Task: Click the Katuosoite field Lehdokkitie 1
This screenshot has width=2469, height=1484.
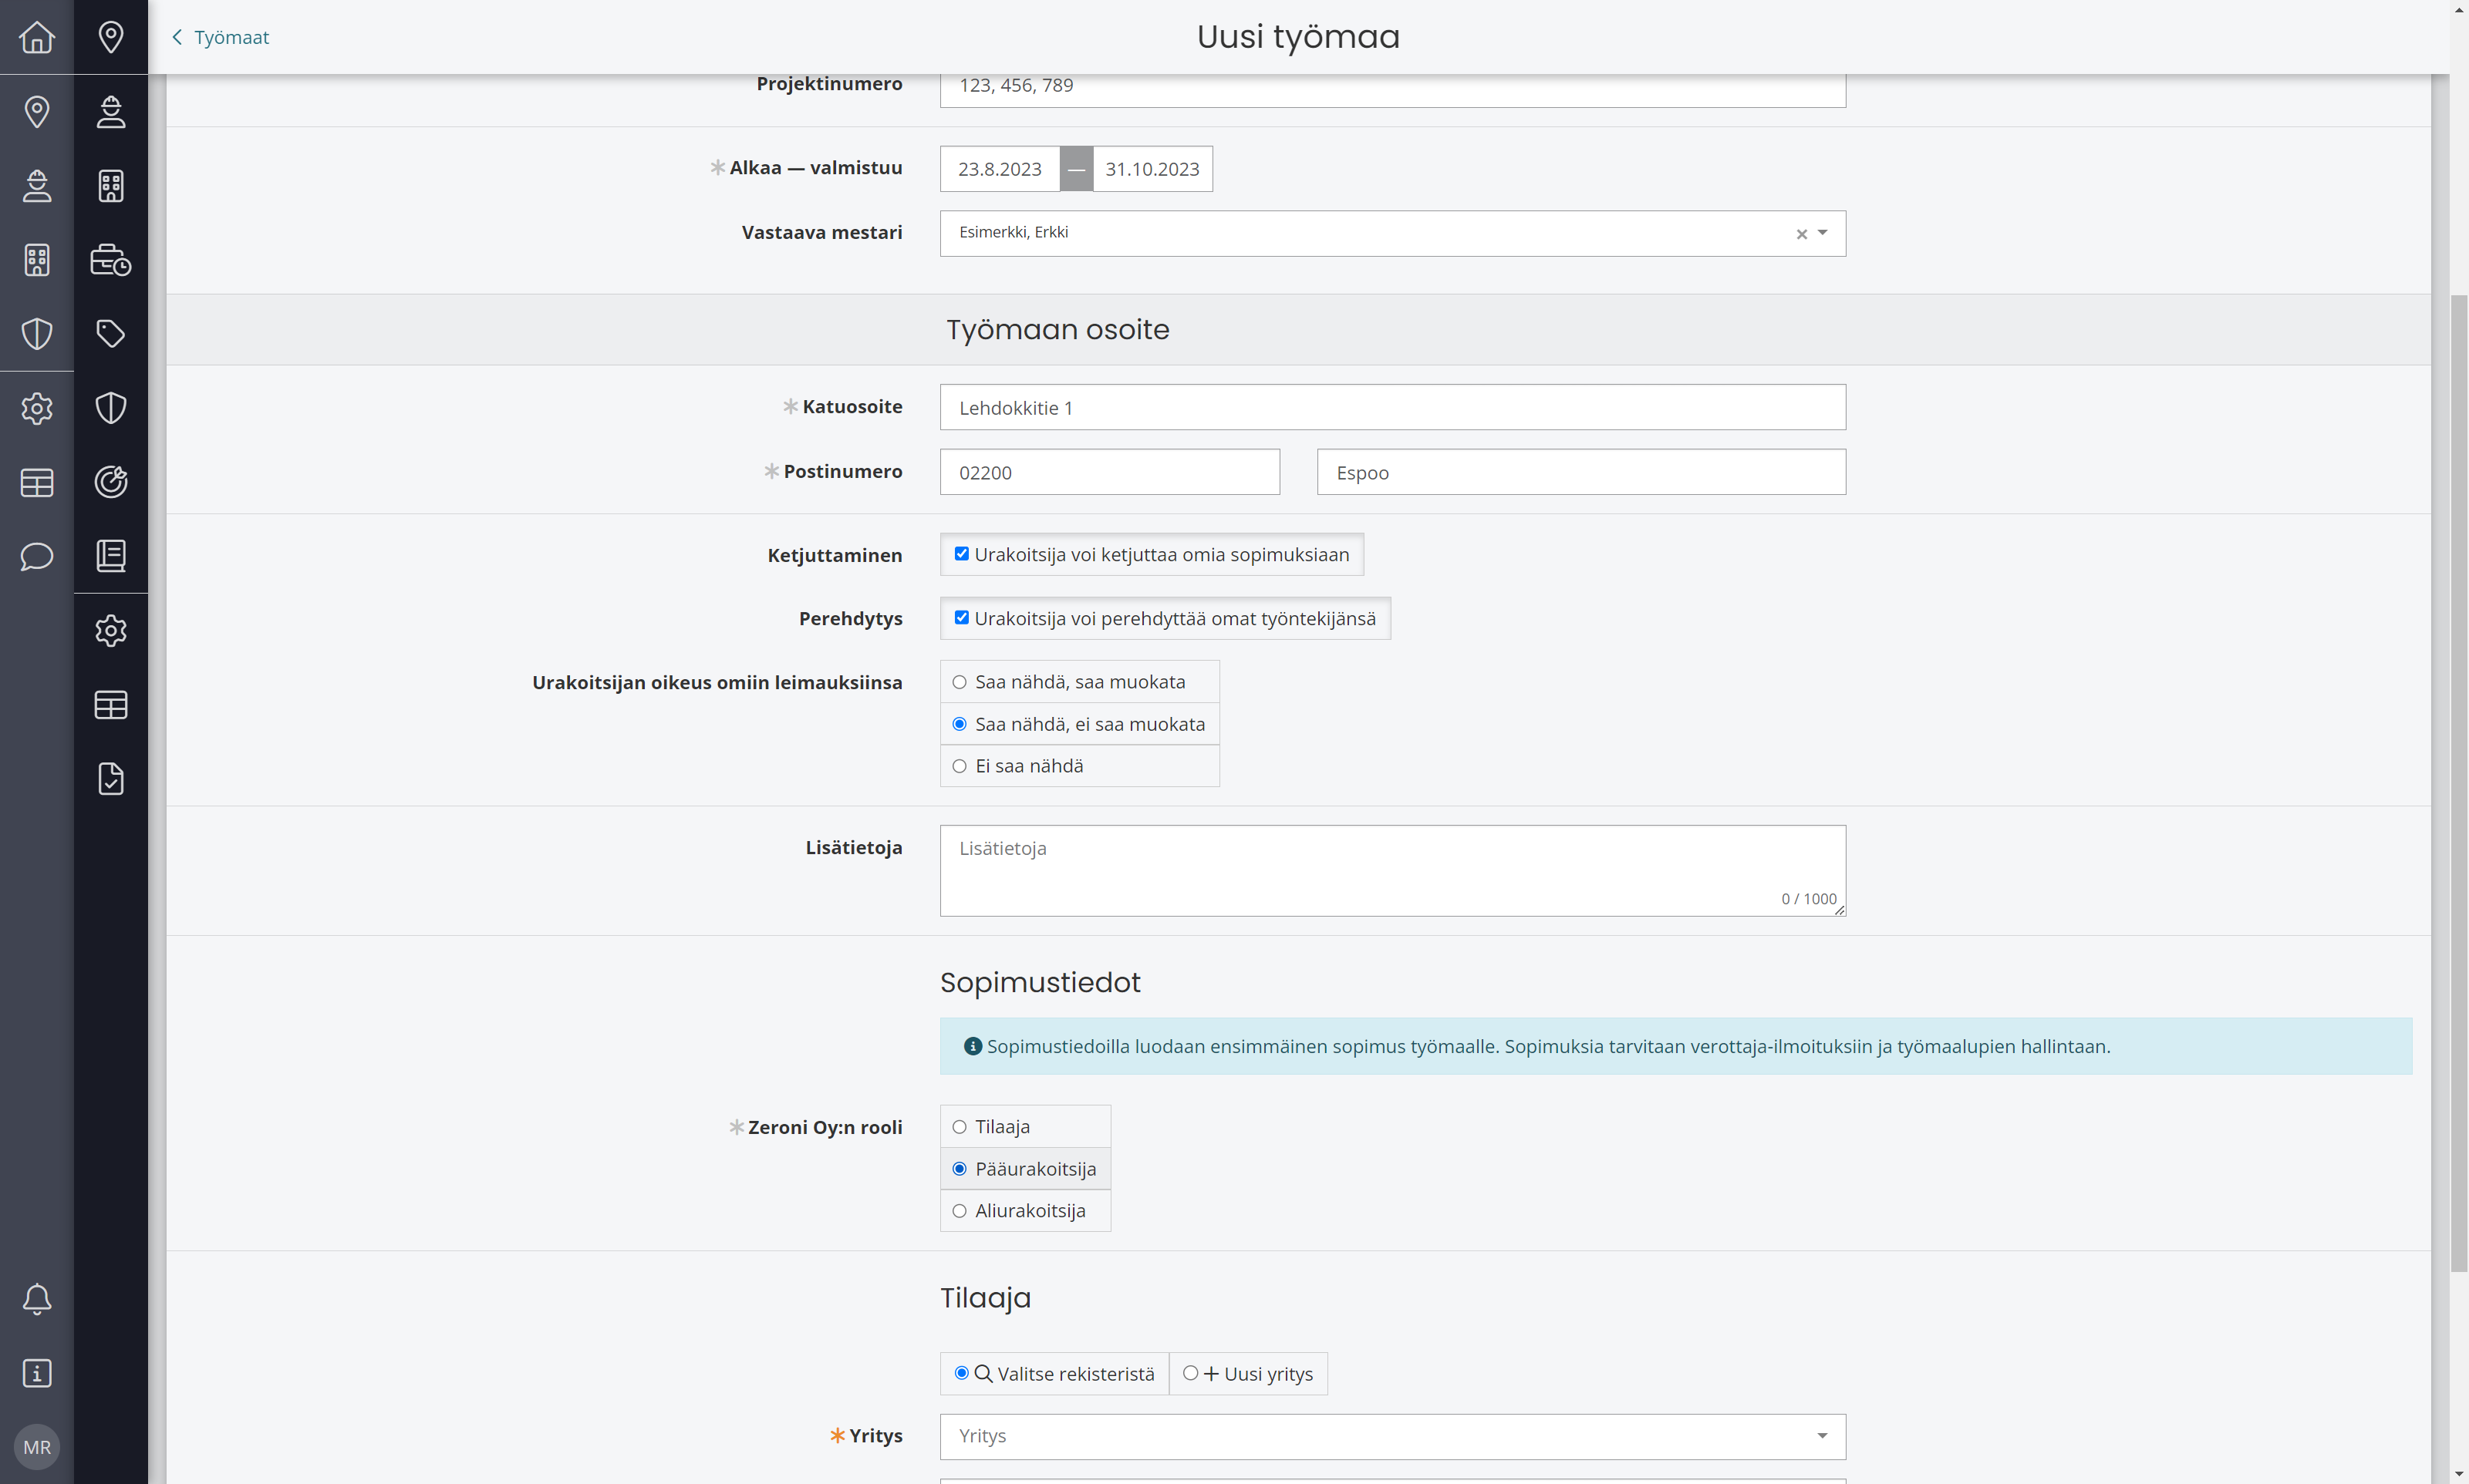Action: point(1392,408)
